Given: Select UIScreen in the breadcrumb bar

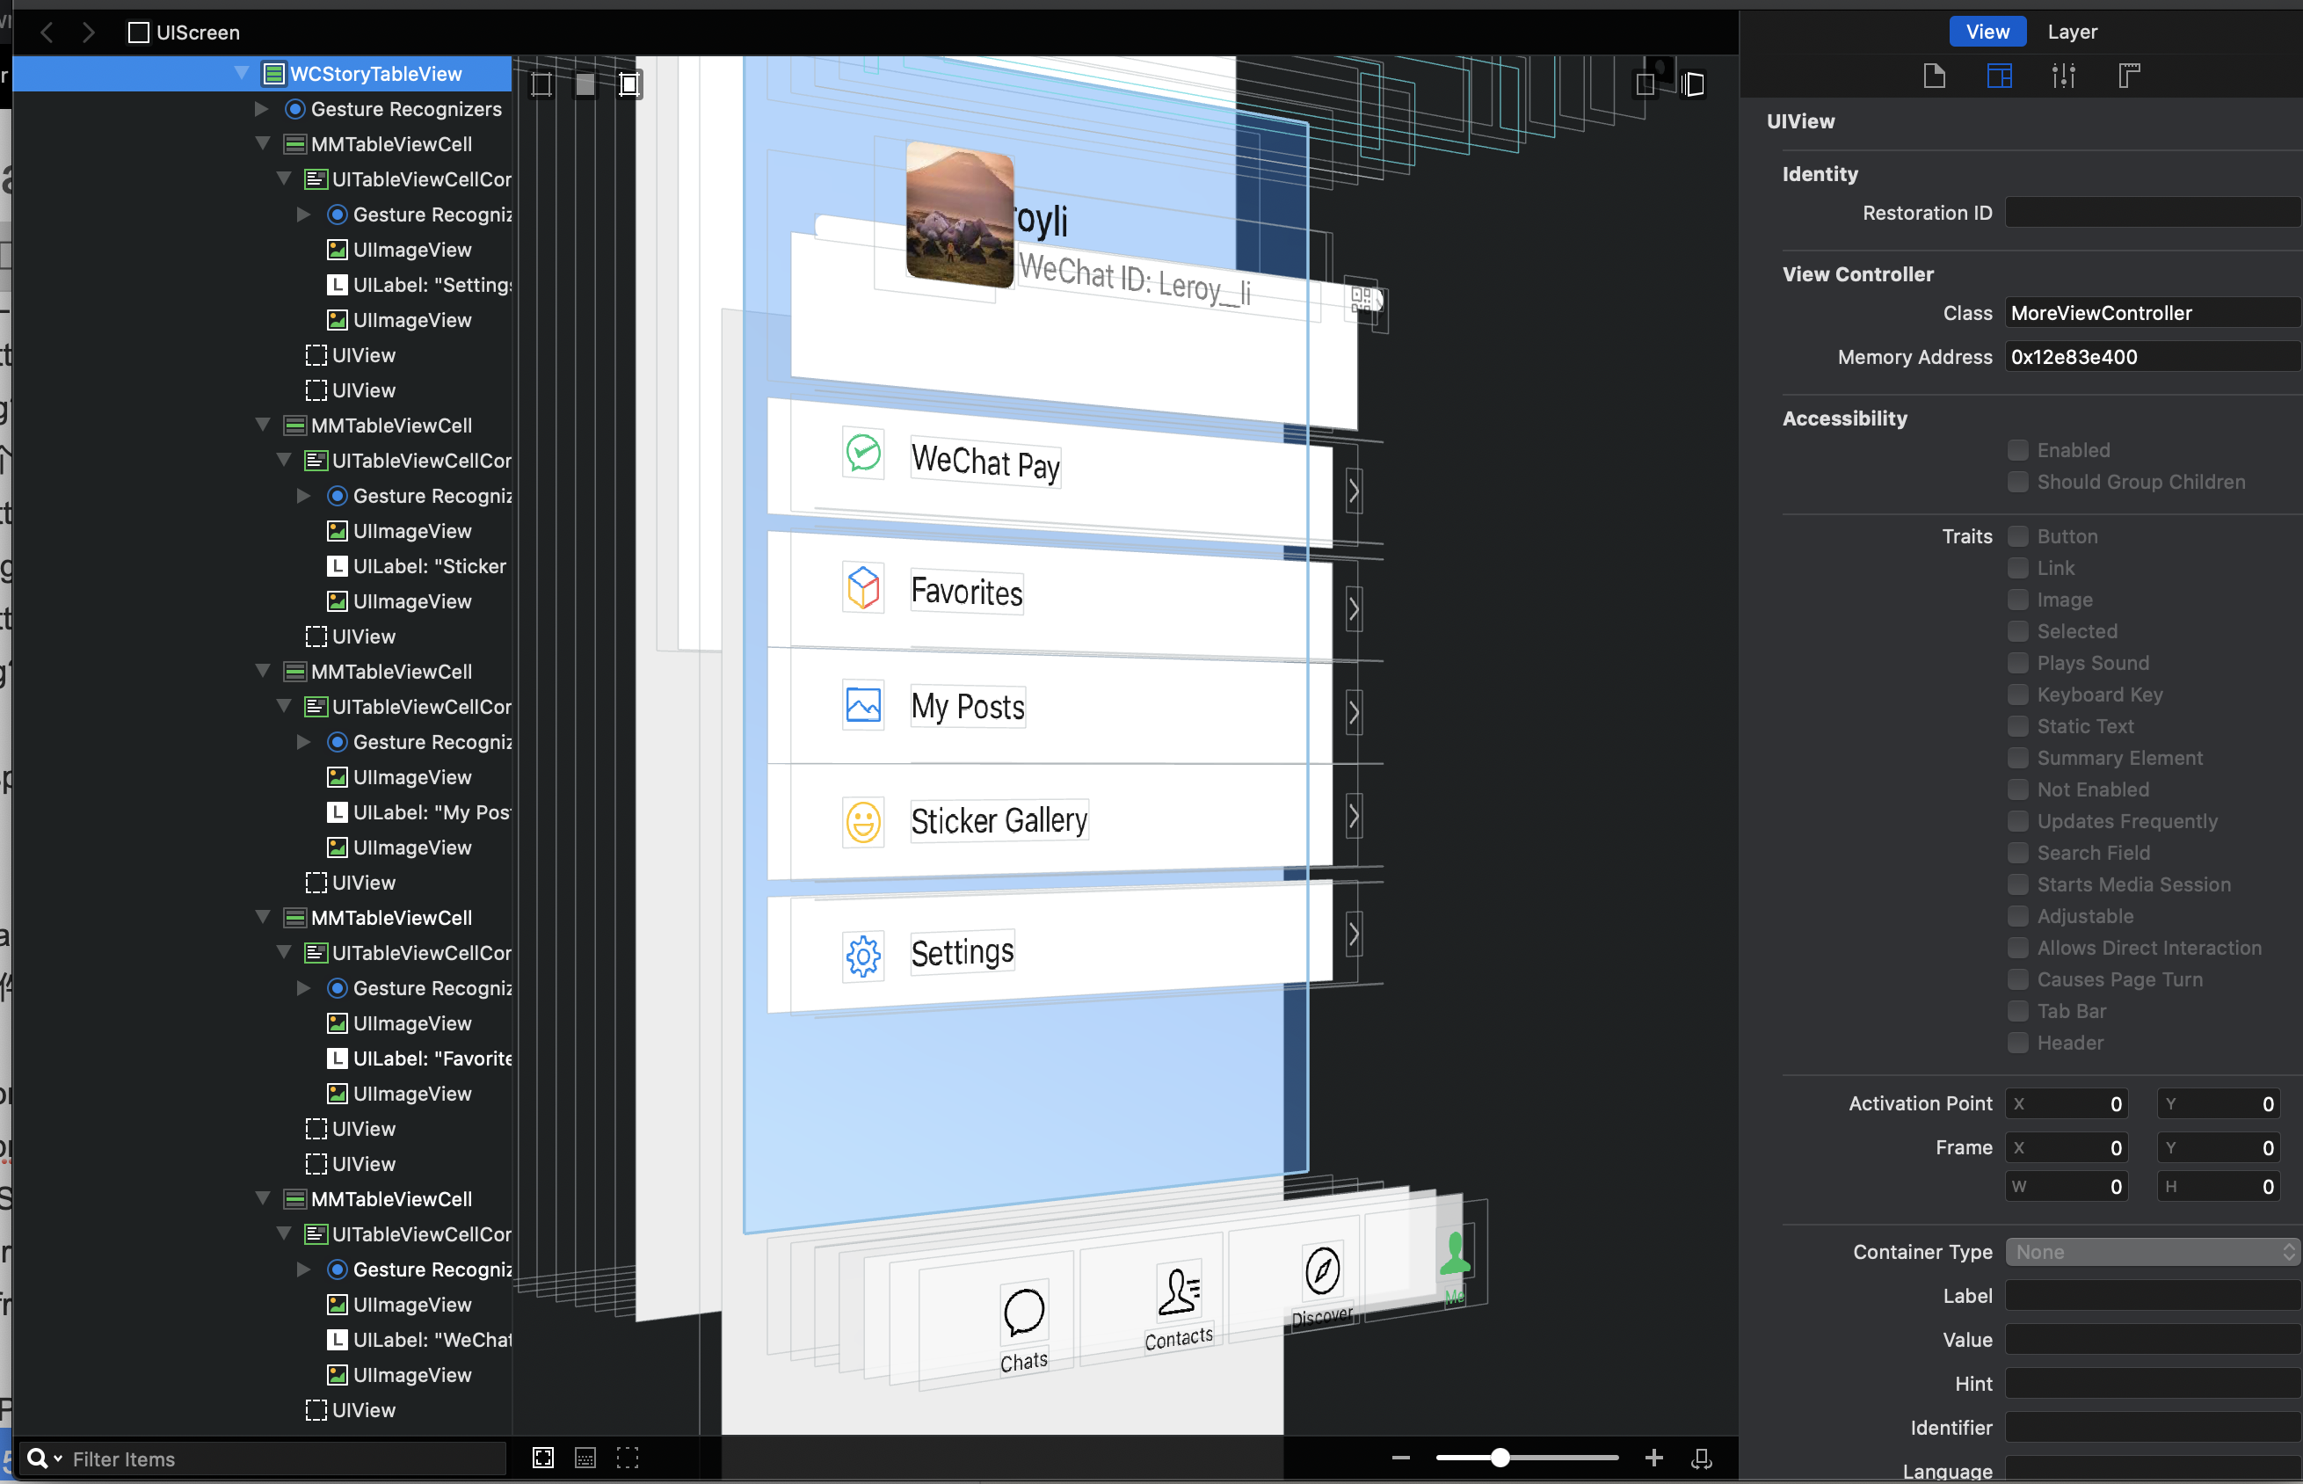Looking at the screenshot, I should click(x=184, y=33).
